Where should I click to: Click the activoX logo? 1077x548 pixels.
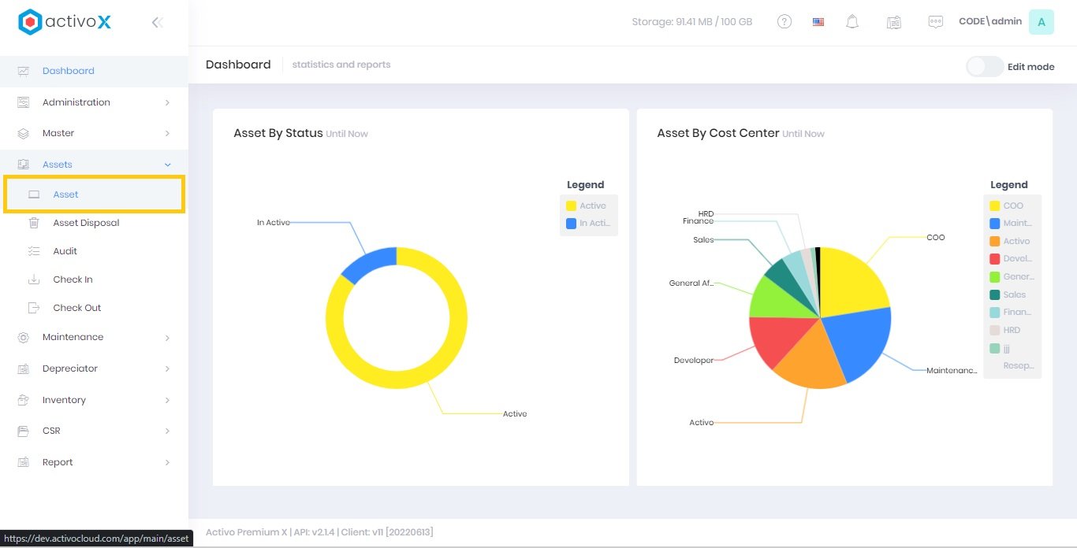click(x=65, y=22)
